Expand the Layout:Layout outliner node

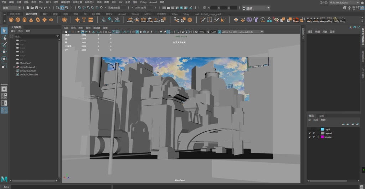coord(14,67)
